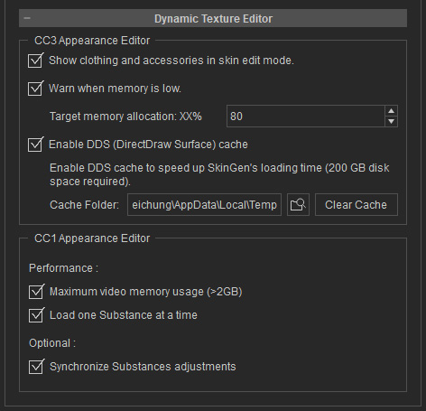Toggle Synchronize Substances adjustments checkbox
Screen dimensions: 426x411
[x=36, y=367]
